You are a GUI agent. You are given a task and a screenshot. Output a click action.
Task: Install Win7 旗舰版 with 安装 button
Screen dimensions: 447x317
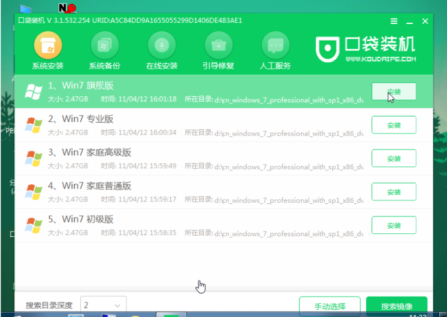[x=394, y=92]
